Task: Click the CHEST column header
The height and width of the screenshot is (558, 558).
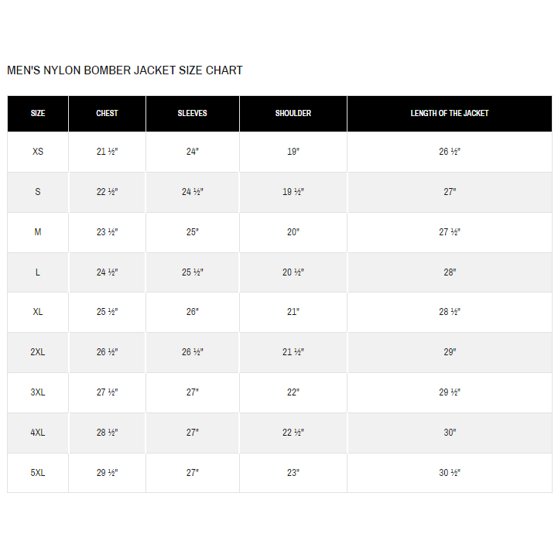Action: tap(107, 113)
